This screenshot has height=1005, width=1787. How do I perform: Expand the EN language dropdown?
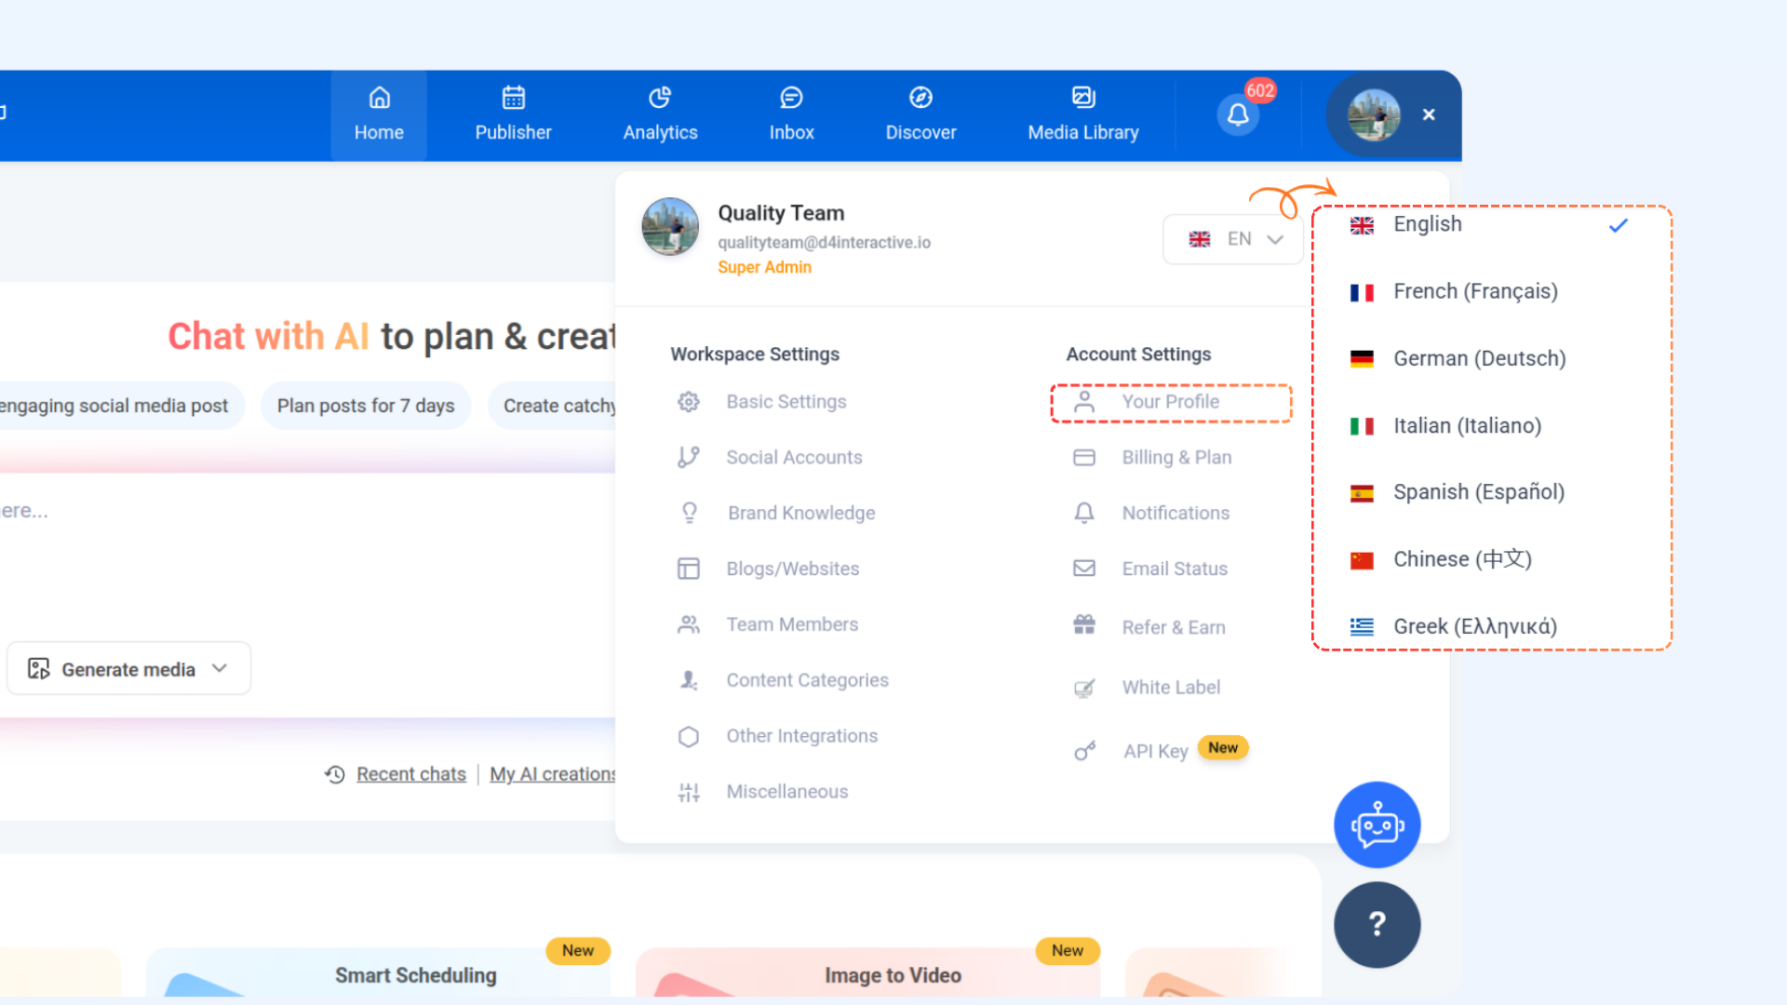point(1234,240)
